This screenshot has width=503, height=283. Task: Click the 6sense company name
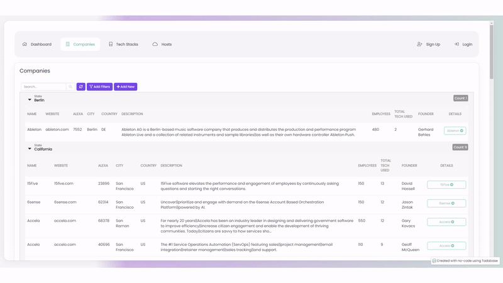(34, 202)
